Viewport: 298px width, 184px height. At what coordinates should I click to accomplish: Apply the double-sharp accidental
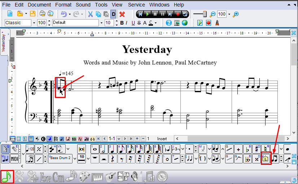click(x=257, y=159)
